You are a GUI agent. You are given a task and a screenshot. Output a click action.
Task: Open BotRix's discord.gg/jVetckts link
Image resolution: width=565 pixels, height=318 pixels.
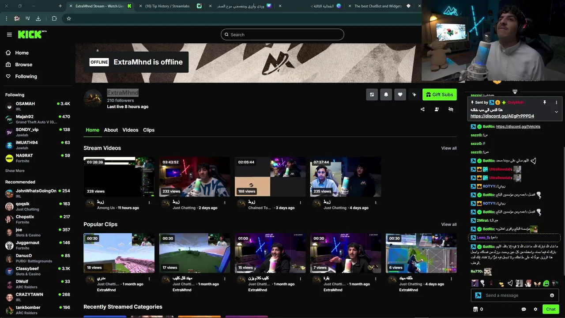pyautogui.click(x=518, y=126)
